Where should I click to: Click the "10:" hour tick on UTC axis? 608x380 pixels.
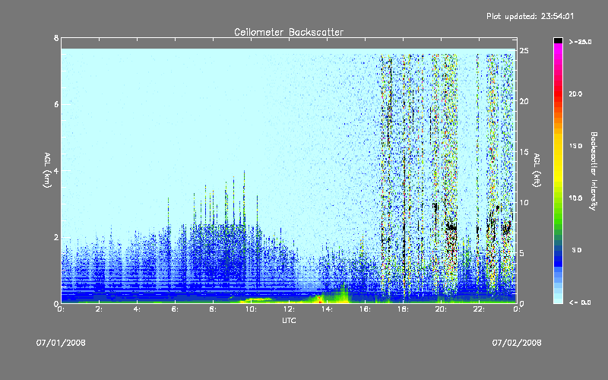[251, 309]
